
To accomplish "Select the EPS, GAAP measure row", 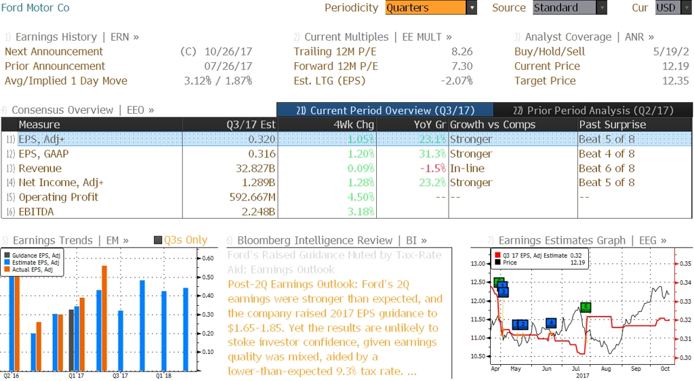I will tap(346, 154).
